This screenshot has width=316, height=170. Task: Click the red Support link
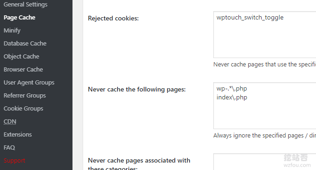click(x=14, y=161)
